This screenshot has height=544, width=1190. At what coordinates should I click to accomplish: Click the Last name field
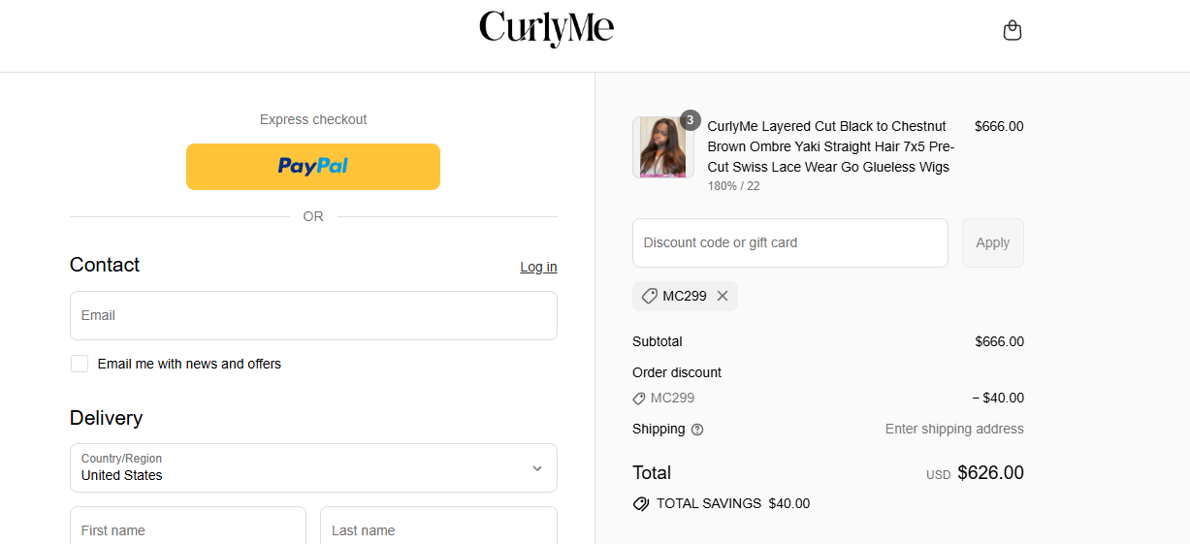pyautogui.click(x=438, y=529)
